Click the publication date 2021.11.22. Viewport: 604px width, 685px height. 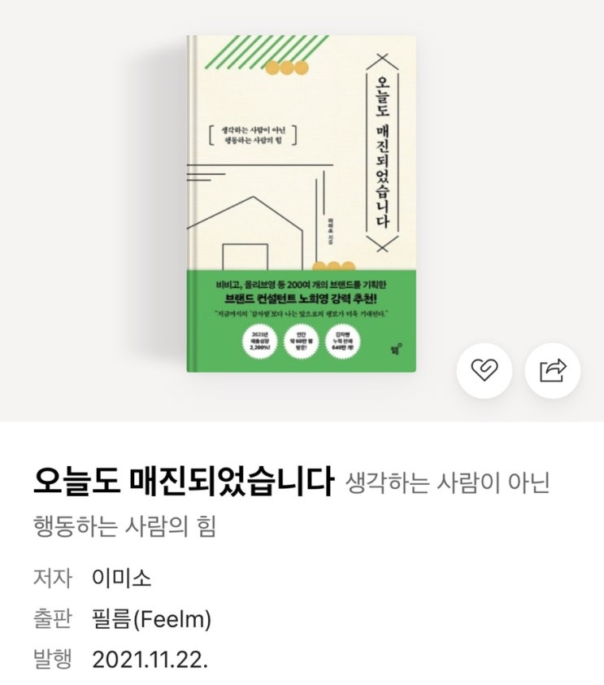[150, 659]
